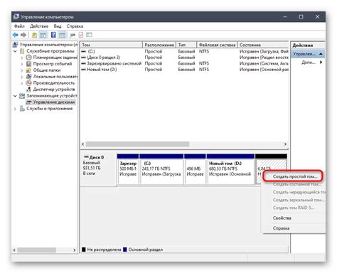The width and height of the screenshot is (337, 273).
Task: Sort by Расположение column header
Action: click(159, 45)
